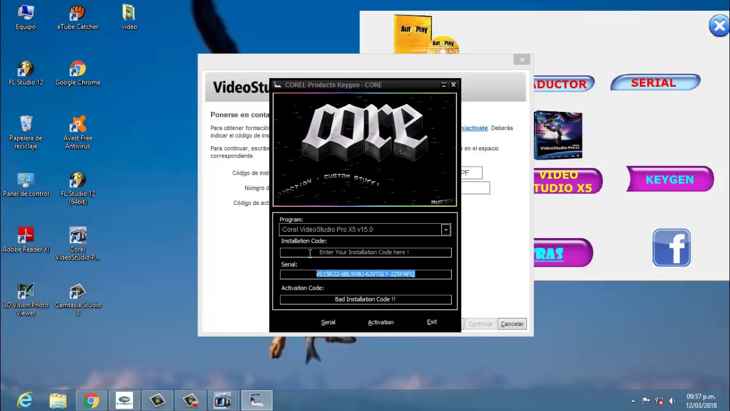Open the Equipo desktop icon
This screenshot has width=730, height=411.
pyautogui.click(x=26, y=18)
